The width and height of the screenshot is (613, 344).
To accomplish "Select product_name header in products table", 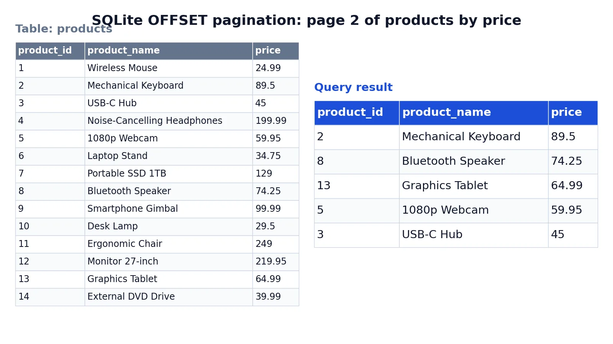I will tap(169, 51).
